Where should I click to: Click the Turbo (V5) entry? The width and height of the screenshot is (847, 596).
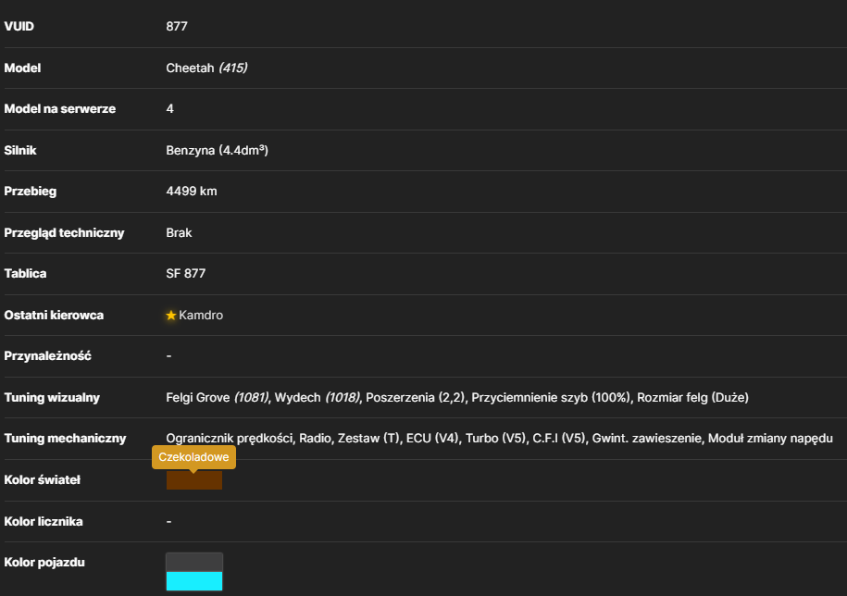[495, 439]
